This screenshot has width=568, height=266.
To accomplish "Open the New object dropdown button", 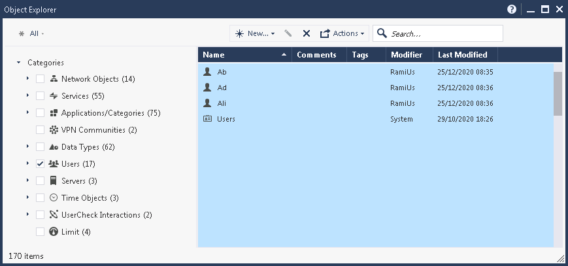I will [x=255, y=33].
